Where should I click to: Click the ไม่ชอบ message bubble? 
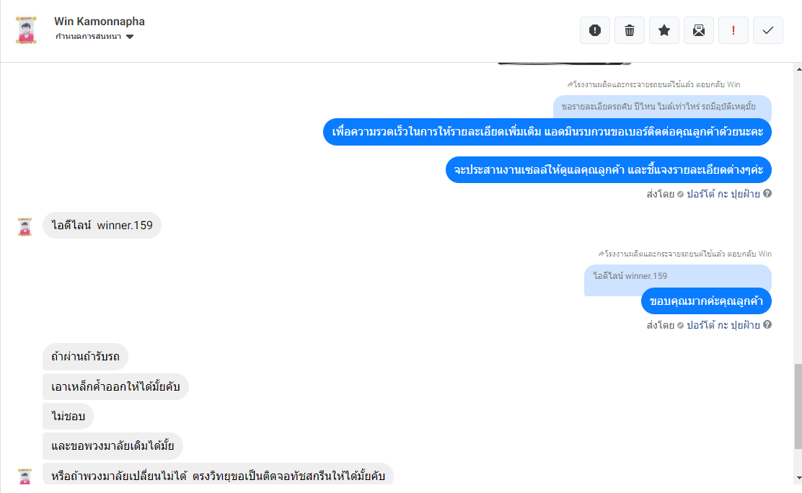click(68, 417)
